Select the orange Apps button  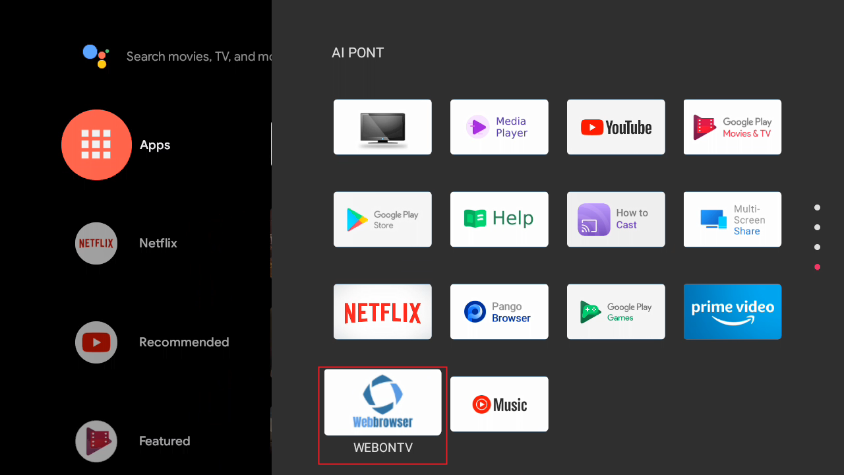click(x=96, y=145)
